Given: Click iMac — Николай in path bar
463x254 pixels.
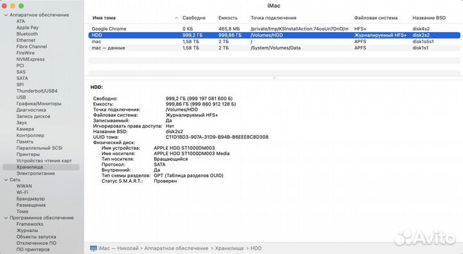Looking at the screenshot, I should point(118,248).
